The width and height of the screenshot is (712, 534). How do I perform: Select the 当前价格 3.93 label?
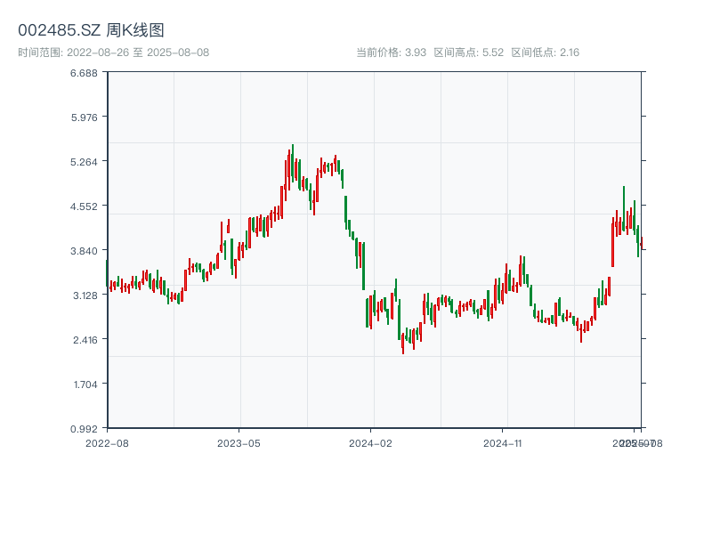(391, 53)
